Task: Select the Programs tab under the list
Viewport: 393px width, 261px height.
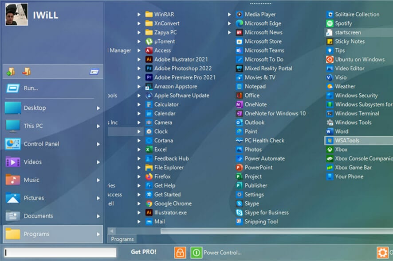Action: point(122,239)
